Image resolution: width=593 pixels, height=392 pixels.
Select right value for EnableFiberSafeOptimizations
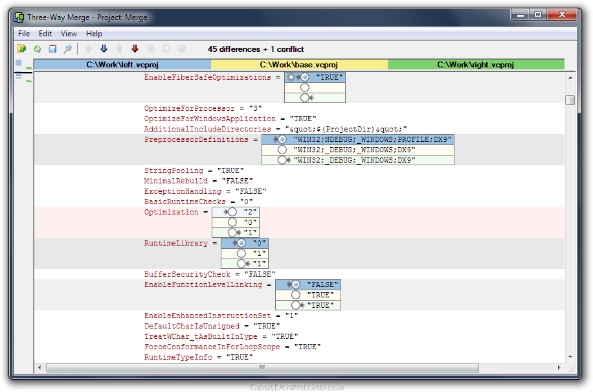[305, 98]
